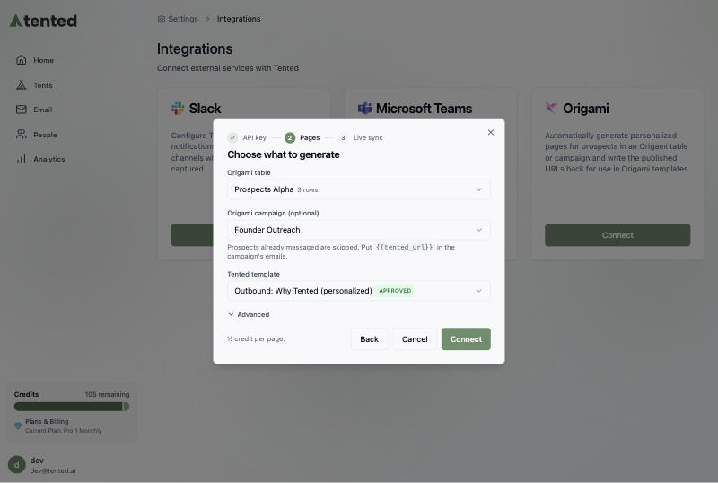Click the template dropdown chevron arrow
718x483 pixels.
[x=478, y=291]
